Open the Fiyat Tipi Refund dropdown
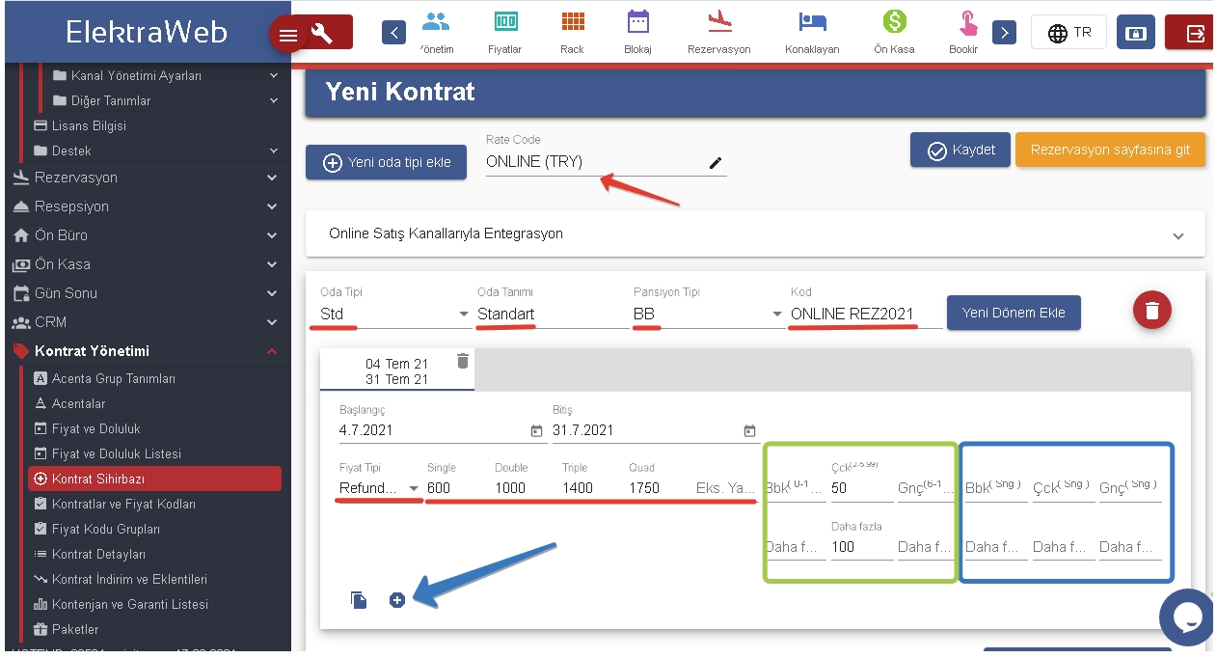The image size is (1217, 658). click(414, 488)
